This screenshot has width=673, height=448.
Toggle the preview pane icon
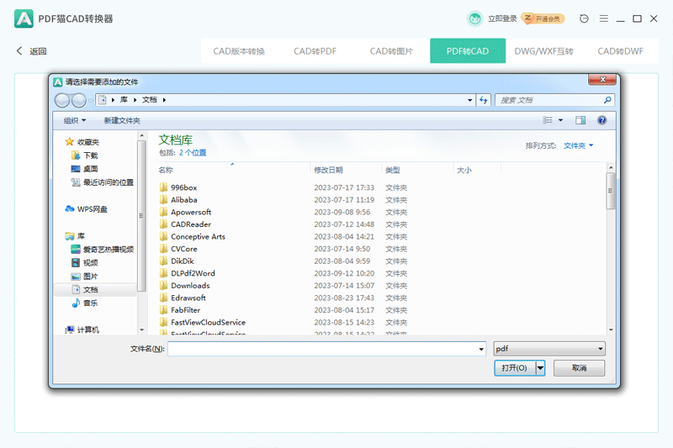click(580, 121)
